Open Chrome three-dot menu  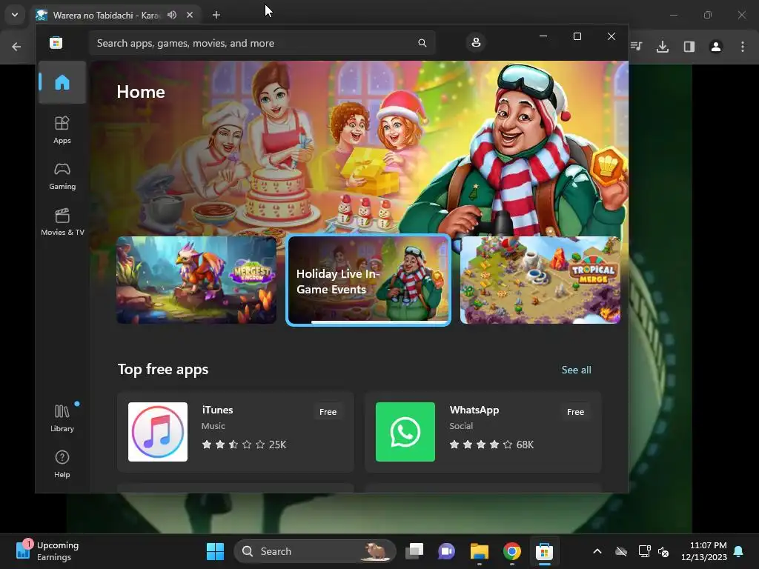click(x=743, y=47)
